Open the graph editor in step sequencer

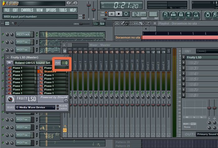coord(96,24)
